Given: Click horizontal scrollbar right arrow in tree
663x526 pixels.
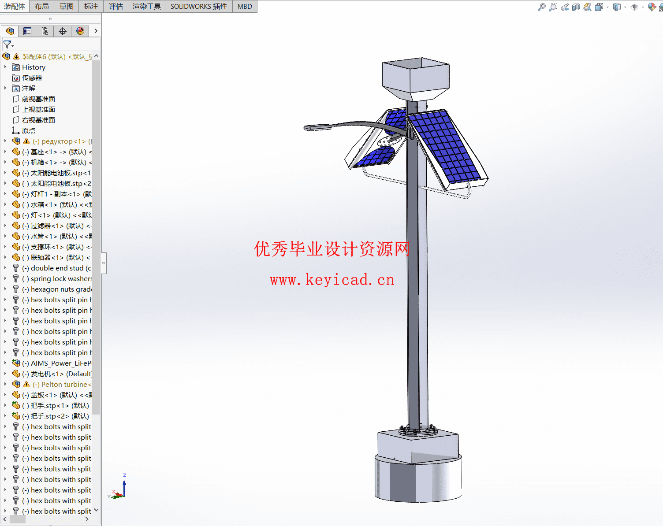Looking at the screenshot, I should point(87,519).
